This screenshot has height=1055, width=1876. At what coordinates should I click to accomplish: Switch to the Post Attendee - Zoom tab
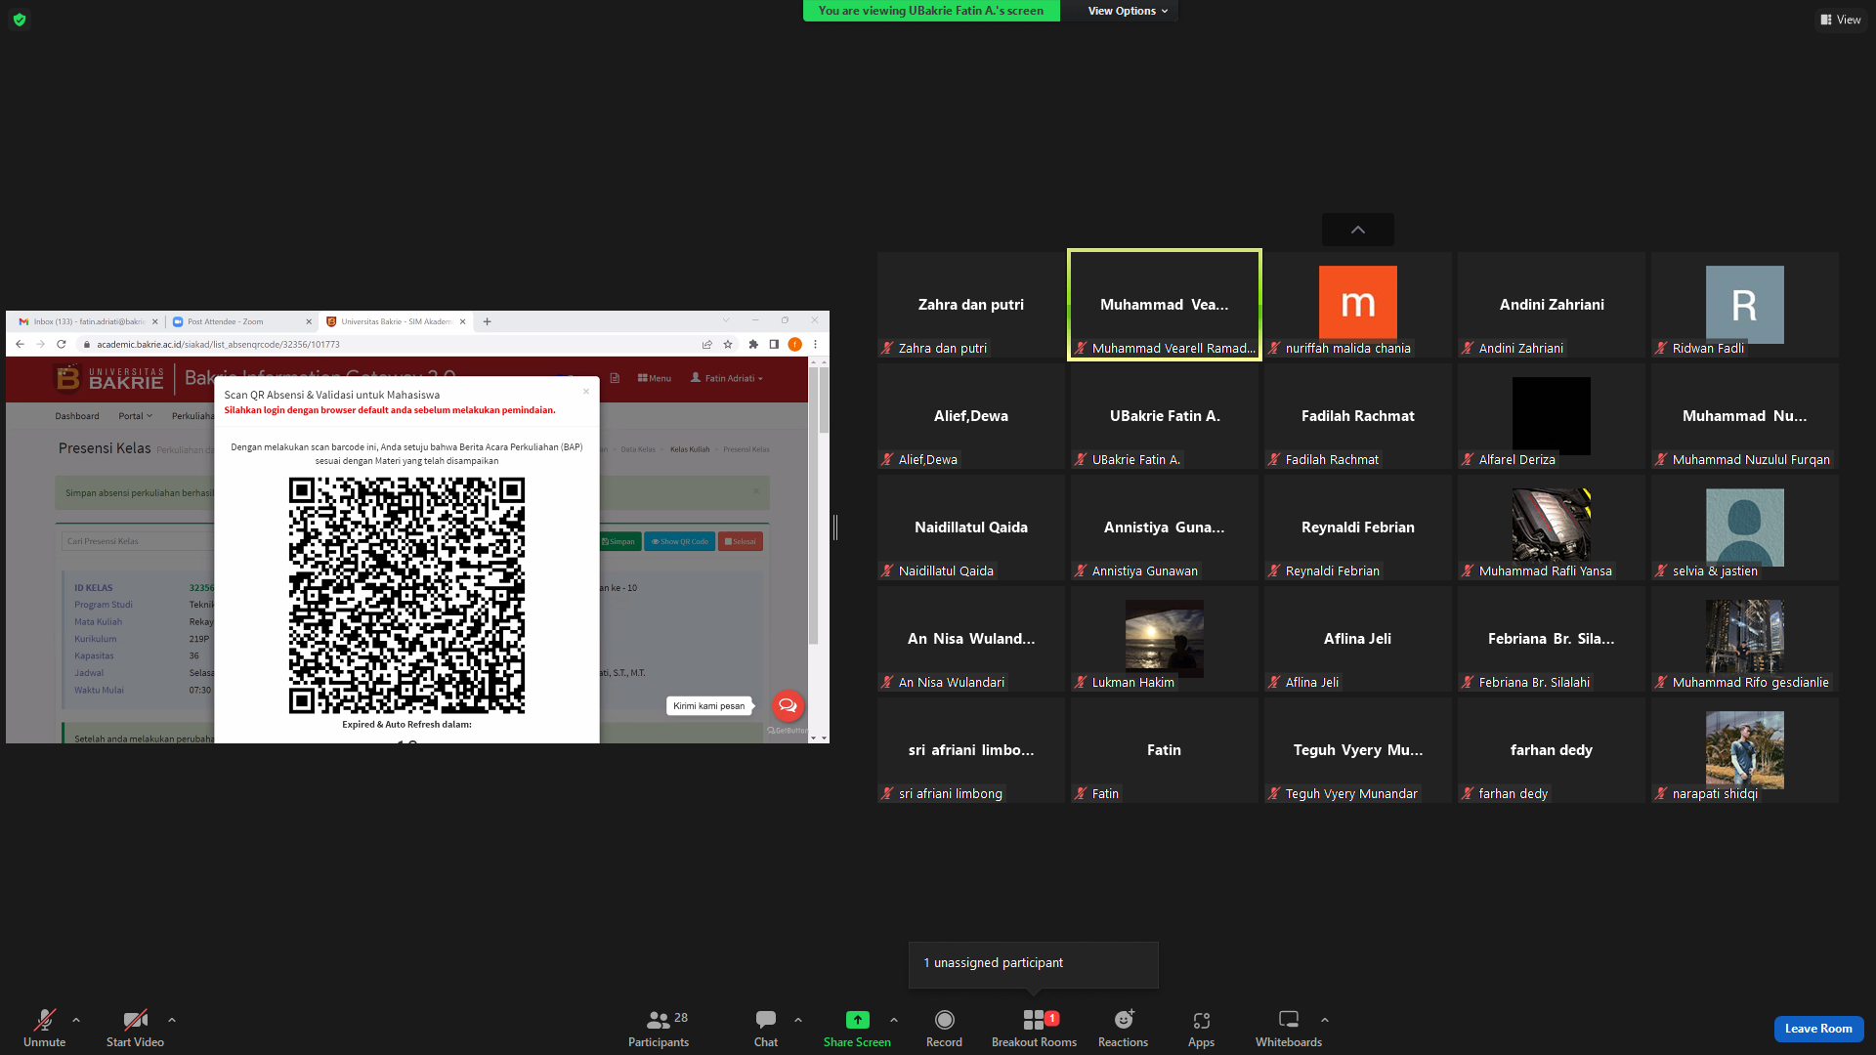point(241,321)
